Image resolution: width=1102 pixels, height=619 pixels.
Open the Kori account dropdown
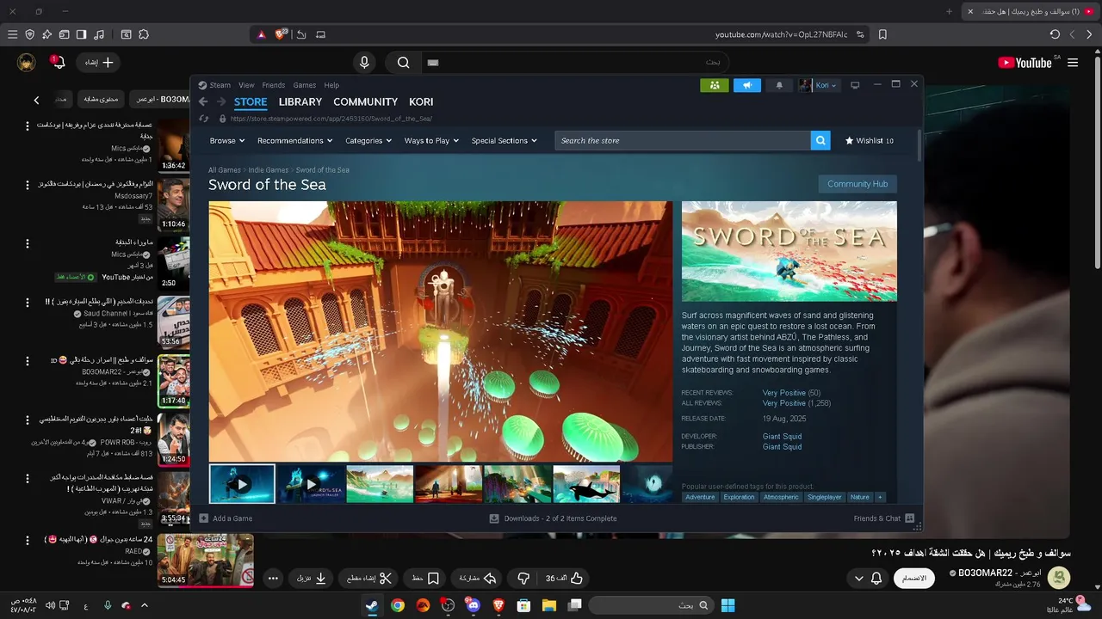coord(818,85)
